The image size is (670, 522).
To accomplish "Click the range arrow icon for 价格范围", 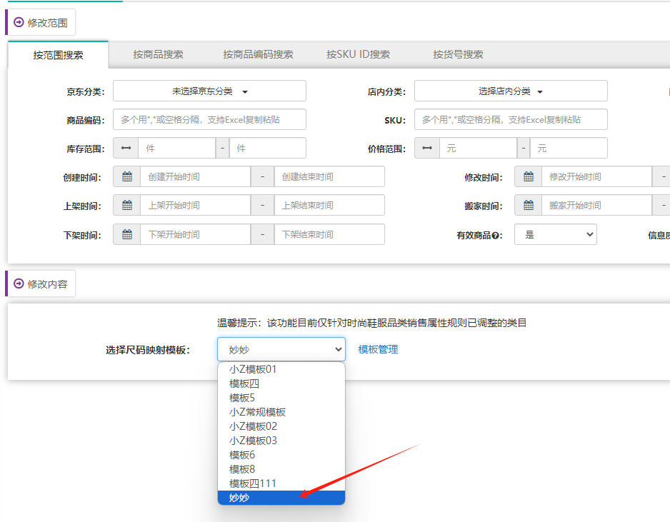I will (x=427, y=149).
